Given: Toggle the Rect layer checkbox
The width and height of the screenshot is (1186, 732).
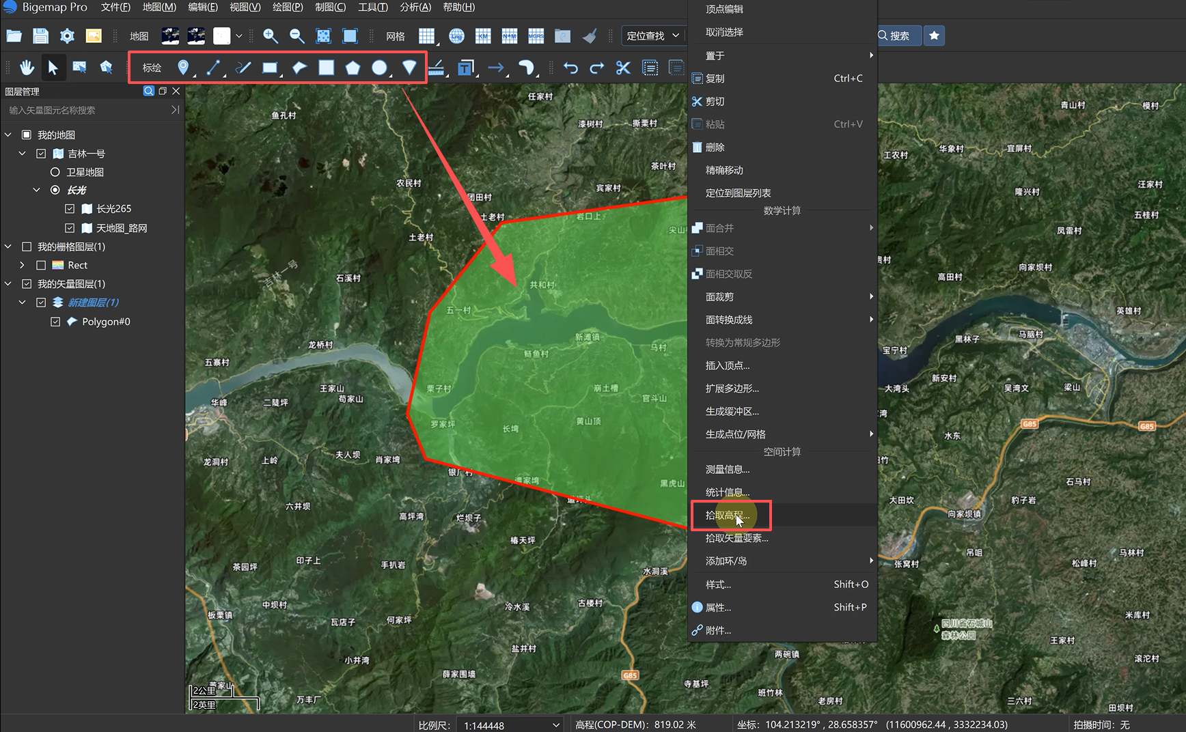Looking at the screenshot, I should coord(41,265).
